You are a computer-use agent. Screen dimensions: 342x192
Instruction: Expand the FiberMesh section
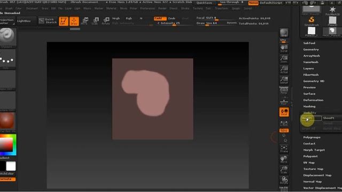311,75
